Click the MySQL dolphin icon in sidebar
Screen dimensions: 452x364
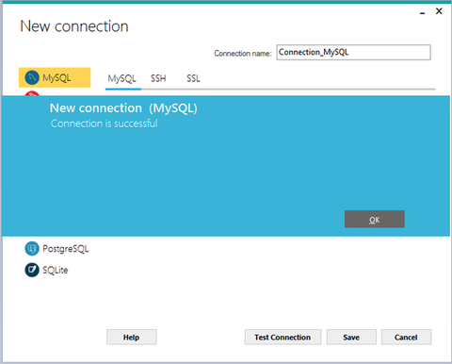coord(32,77)
